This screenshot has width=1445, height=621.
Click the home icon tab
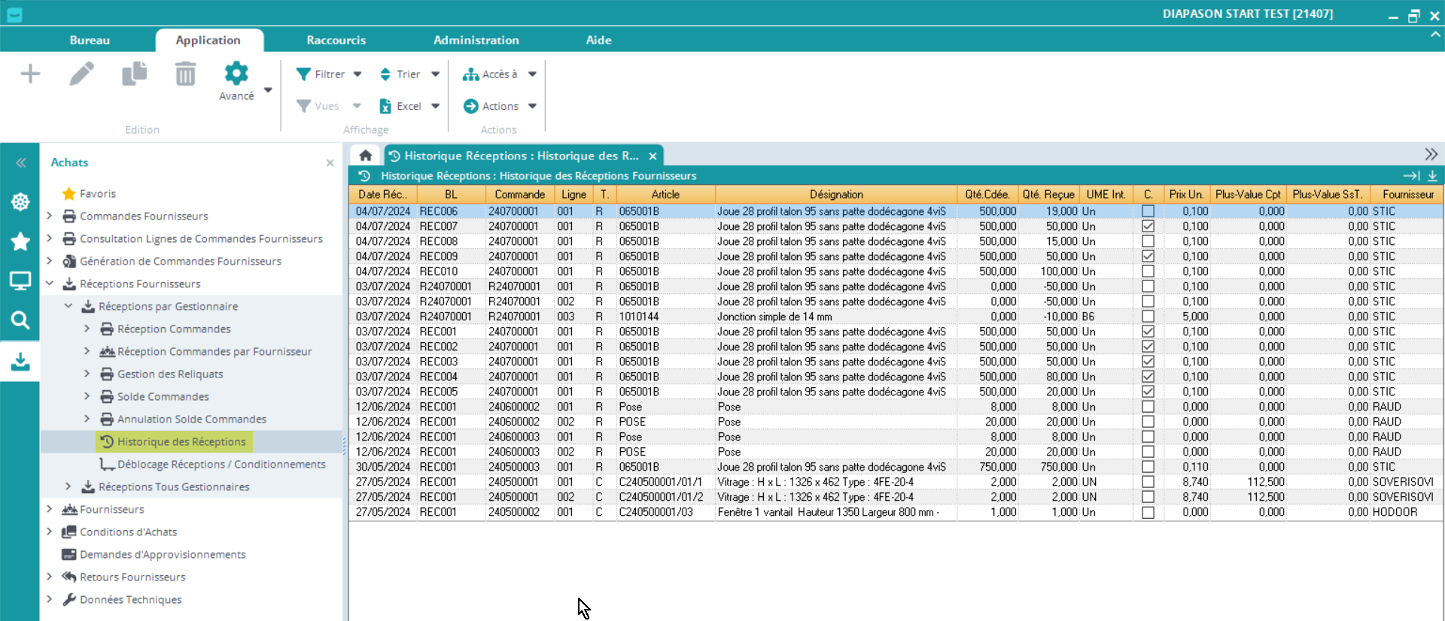[366, 156]
